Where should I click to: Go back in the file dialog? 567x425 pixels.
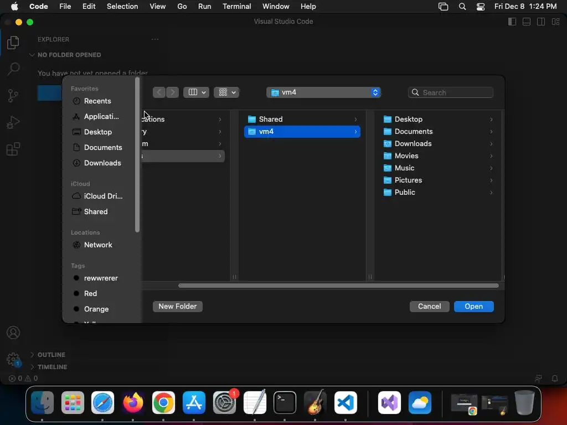(x=159, y=92)
